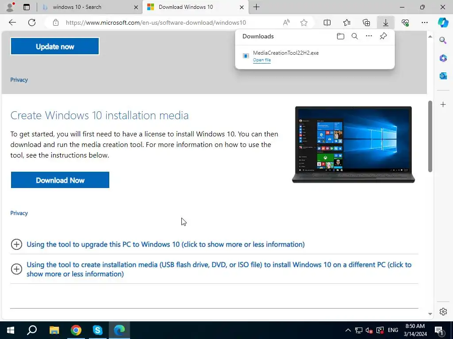
Task: Open the Edge profile icon
Action: (x=11, y=7)
